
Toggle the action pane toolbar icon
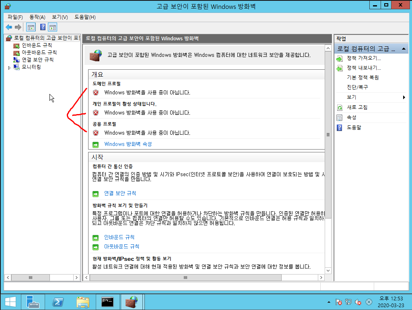[53, 27]
